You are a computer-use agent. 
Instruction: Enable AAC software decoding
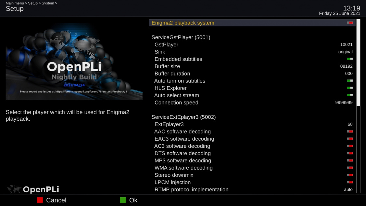[349, 131]
